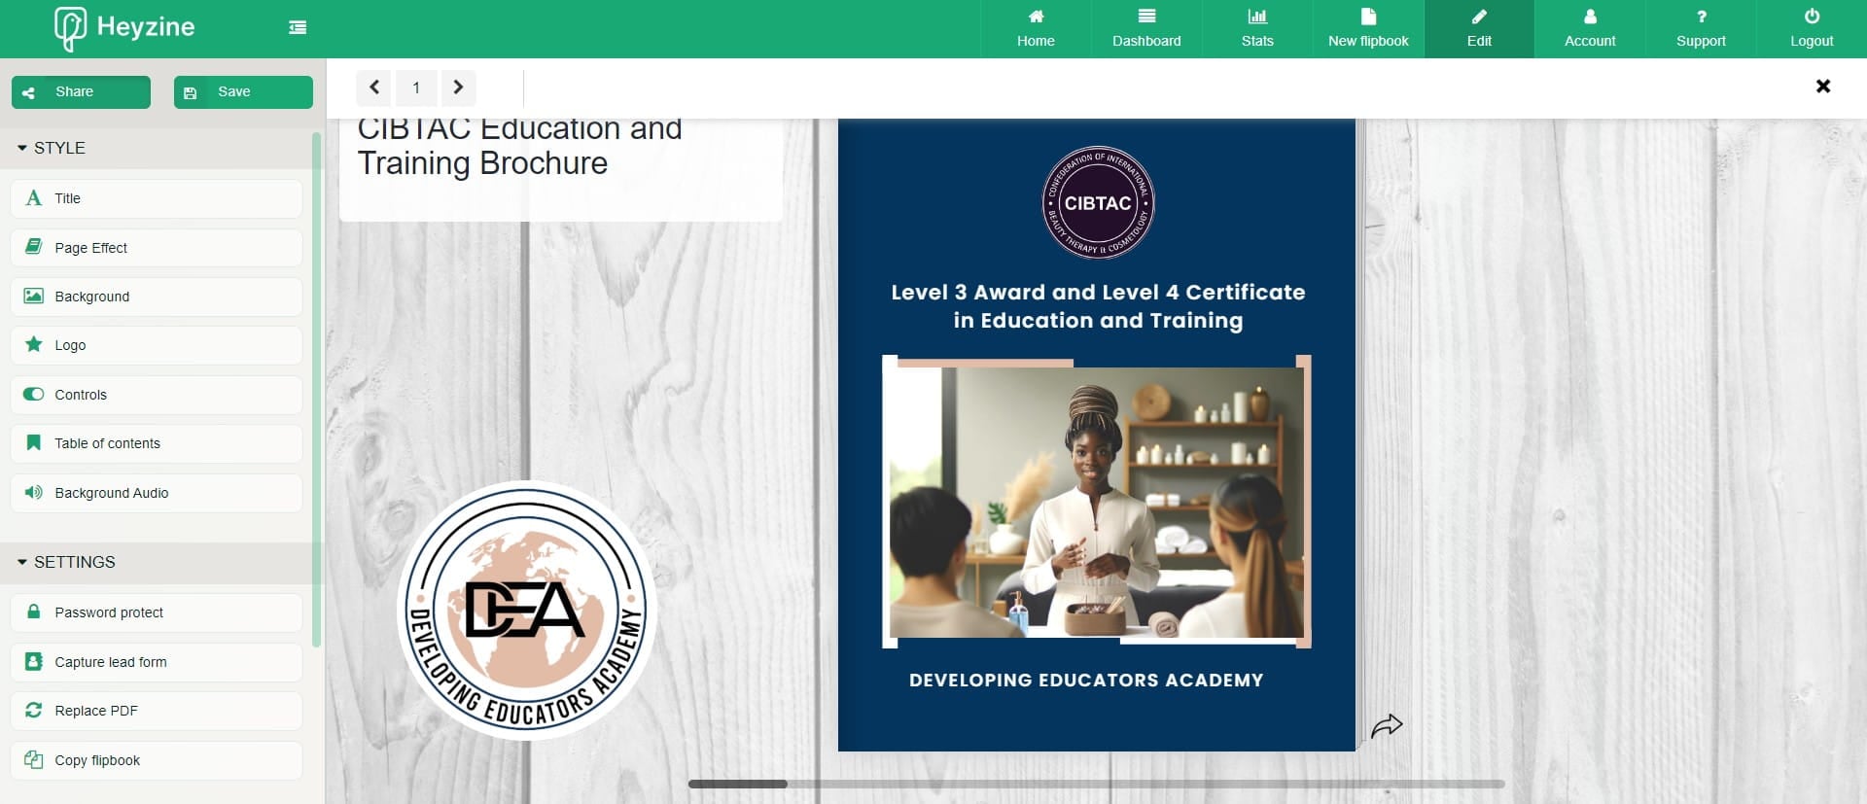This screenshot has width=1867, height=804.
Task: Click the Page Effect book icon
Action: click(x=34, y=247)
